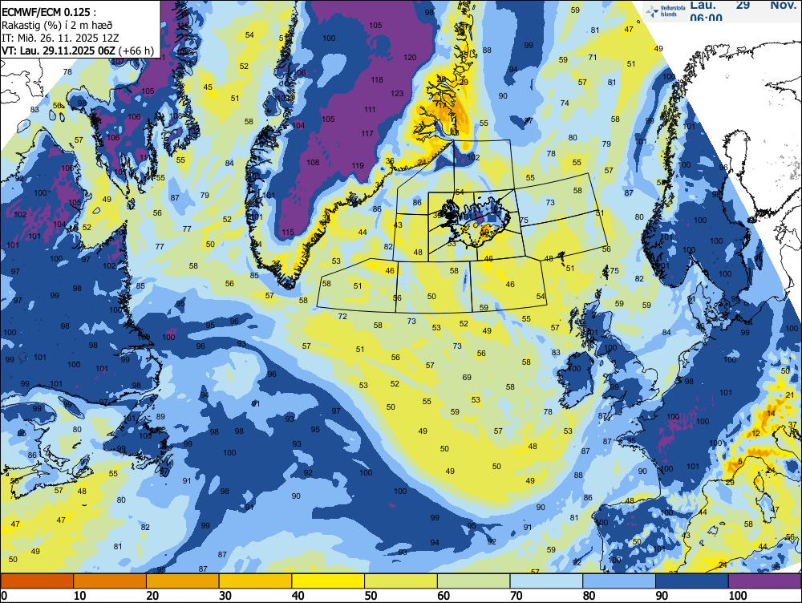
Task: Click the 'Nov.' month label in top-right
Action: (x=783, y=5)
